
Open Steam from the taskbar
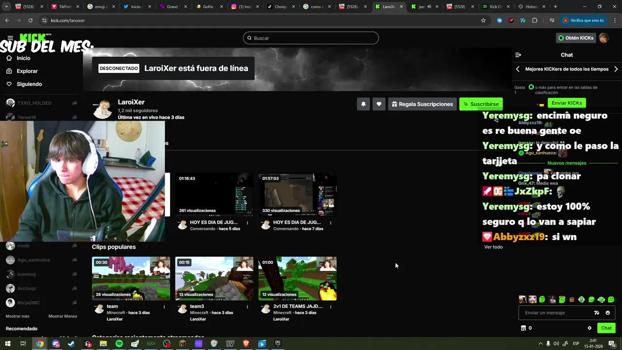pos(71,344)
